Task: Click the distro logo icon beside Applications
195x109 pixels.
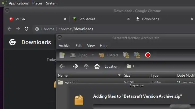Action: coord(5,3)
